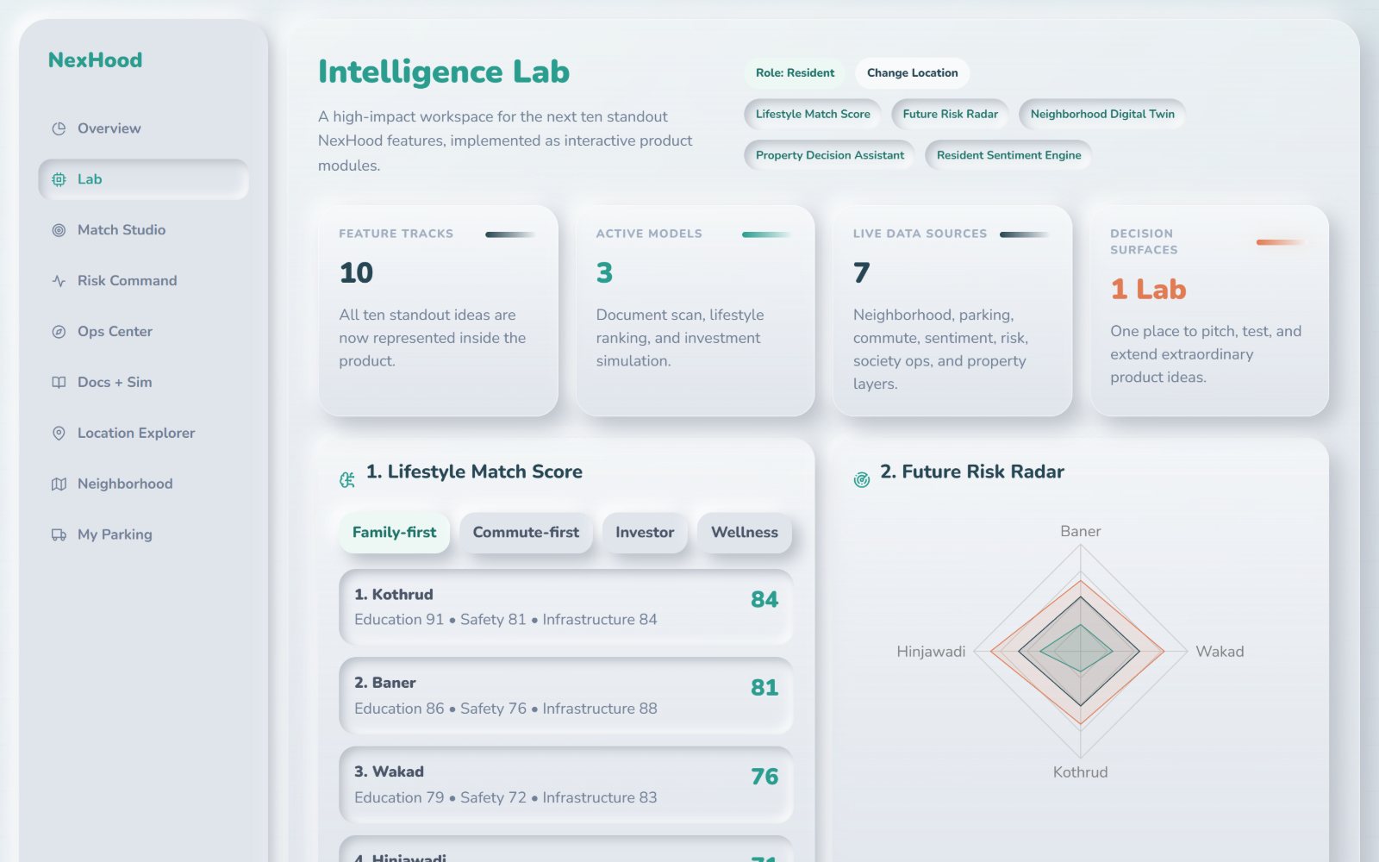
Task: Open Location Explorer page
Action: click(143, 434)
